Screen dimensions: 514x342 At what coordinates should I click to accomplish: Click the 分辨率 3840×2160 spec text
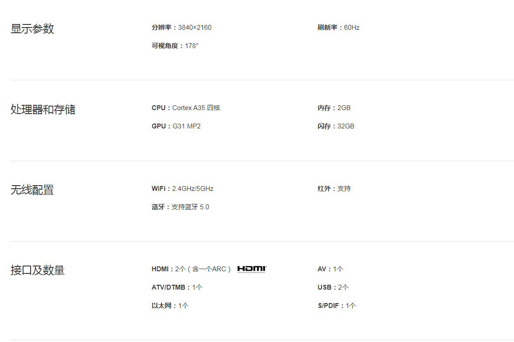click(x=182, y=28)
